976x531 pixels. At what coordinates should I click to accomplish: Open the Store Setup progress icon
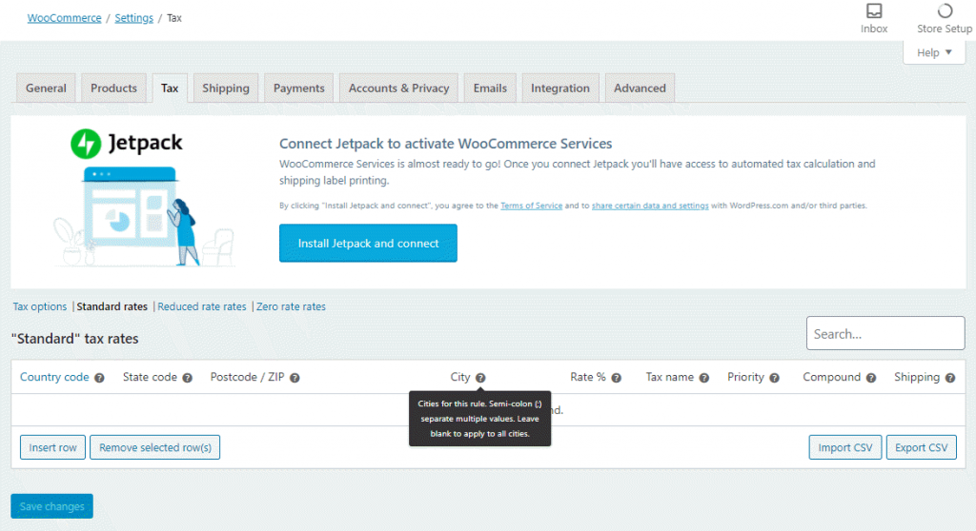click(945, 11)
